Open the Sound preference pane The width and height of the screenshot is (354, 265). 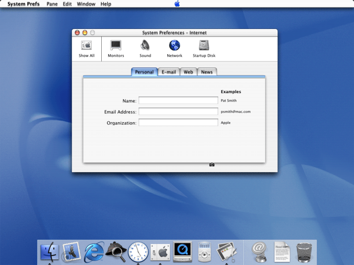(145, 46)
